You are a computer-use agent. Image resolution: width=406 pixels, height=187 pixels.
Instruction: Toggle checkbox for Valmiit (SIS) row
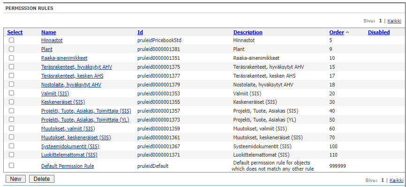coord(12,93)
